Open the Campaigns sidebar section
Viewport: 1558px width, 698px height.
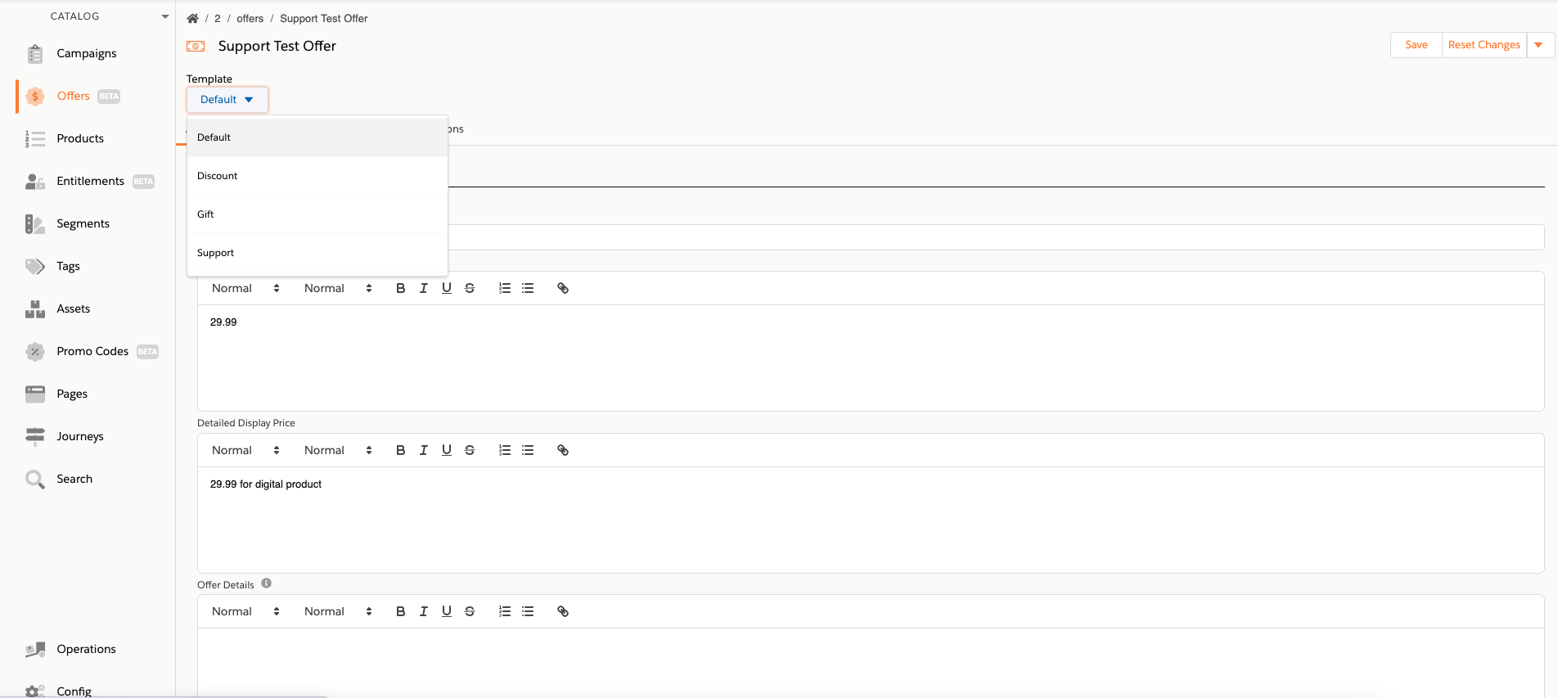pyautogui.click(x=86, y=53)
